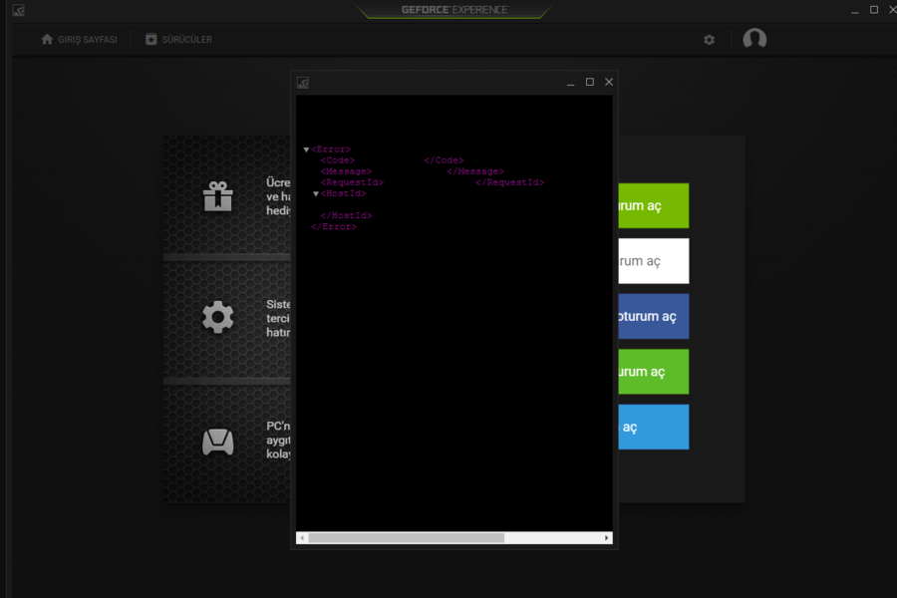This screenshot has height=598, width=897.
Task: Switch to the GİRİŞ SAYFASI tab
Action: pos(79,39)
